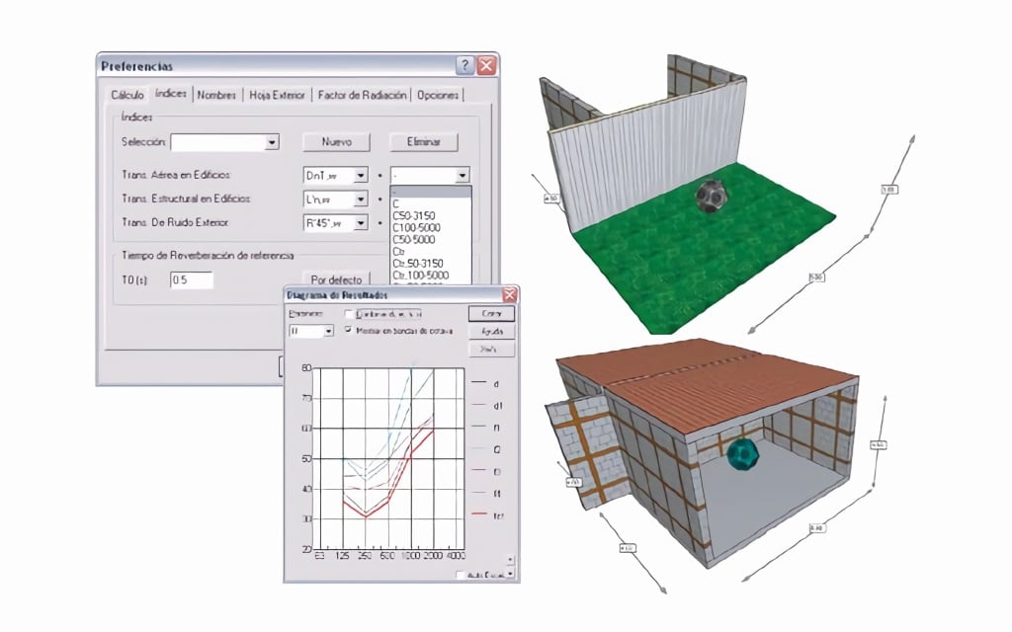Choose C100-5000 from the open list
The height and width of the screenshot is (632, 1012).
point(416,228)
